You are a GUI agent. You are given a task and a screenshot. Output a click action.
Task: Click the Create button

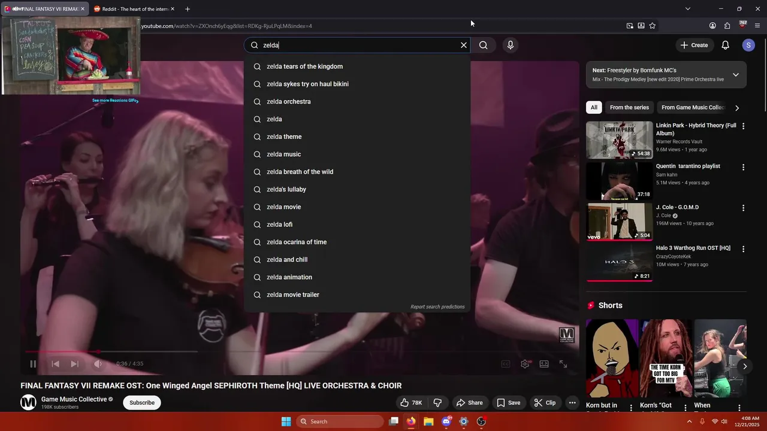click(694, 45)
